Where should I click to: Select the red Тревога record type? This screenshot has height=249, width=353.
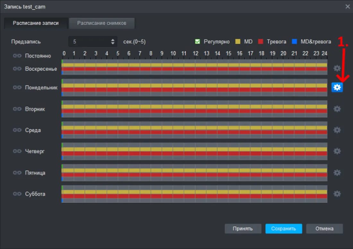[x=261, y=42]
